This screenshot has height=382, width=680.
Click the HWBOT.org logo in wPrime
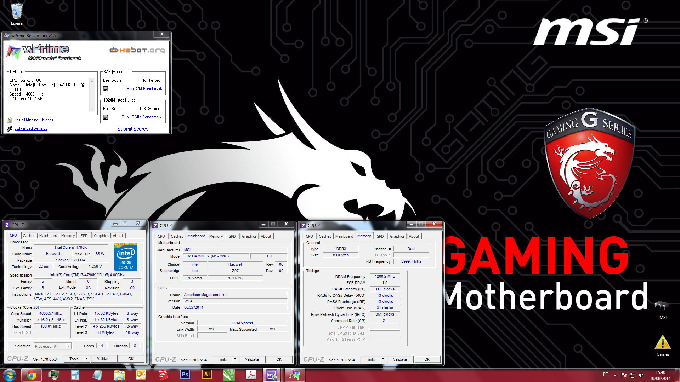(137, 50)
